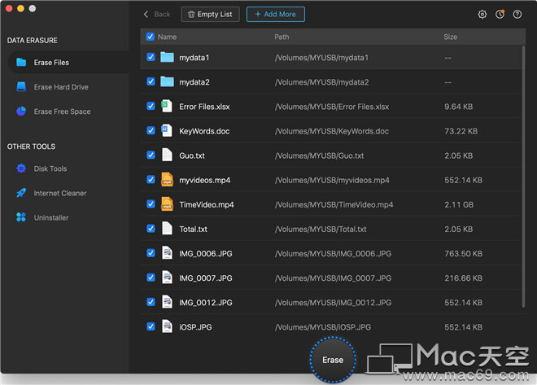537x385 pixels.
Task: Uncheck the mydata2 checkbox
Action: [151, 81]
